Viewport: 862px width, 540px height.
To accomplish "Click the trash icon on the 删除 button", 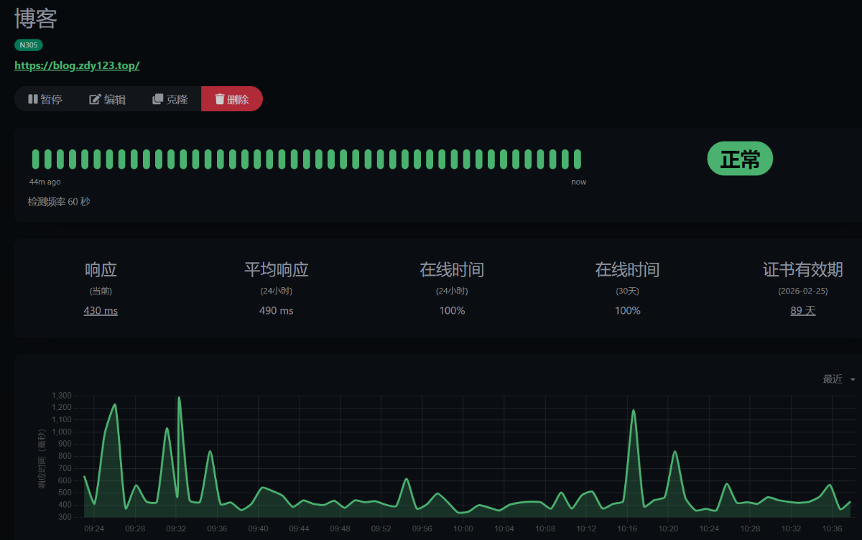I will pyautogui.click(x=220, y=99).
